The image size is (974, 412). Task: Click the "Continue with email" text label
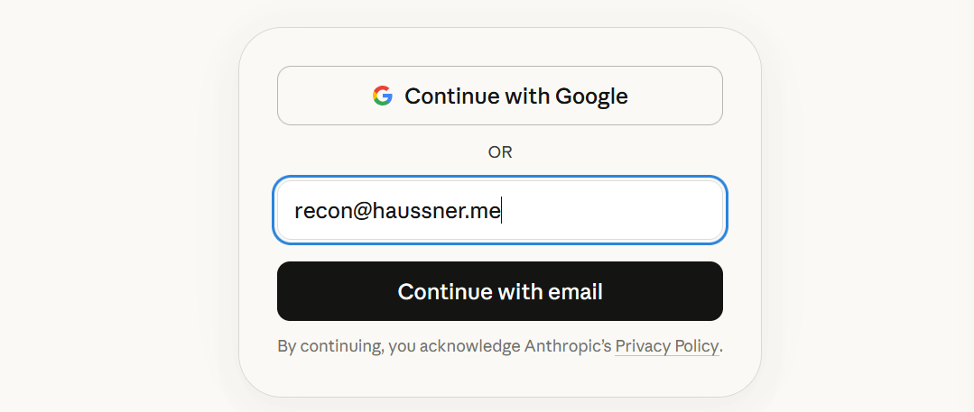coord(500,291)
